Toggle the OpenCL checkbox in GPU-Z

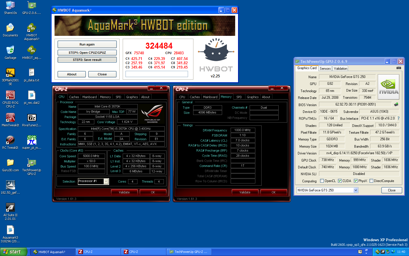pyautogui.click(x=322, y=181)
